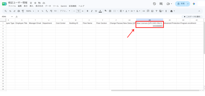
Task: Undo the last action
Action: [10, 11]
